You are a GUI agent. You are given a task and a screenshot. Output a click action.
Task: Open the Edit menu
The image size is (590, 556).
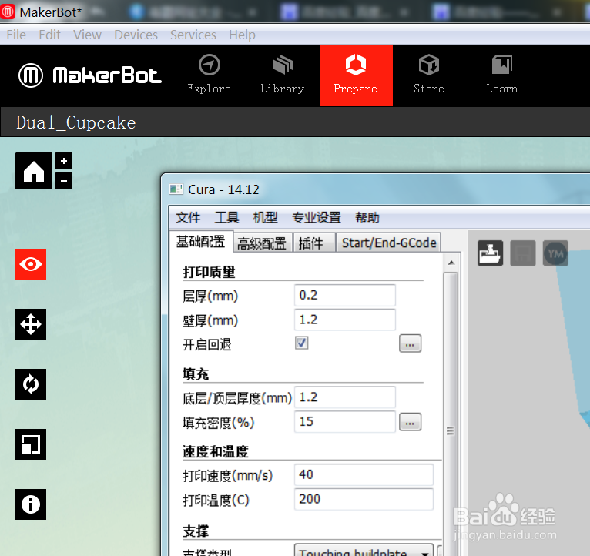pos(49,35)
